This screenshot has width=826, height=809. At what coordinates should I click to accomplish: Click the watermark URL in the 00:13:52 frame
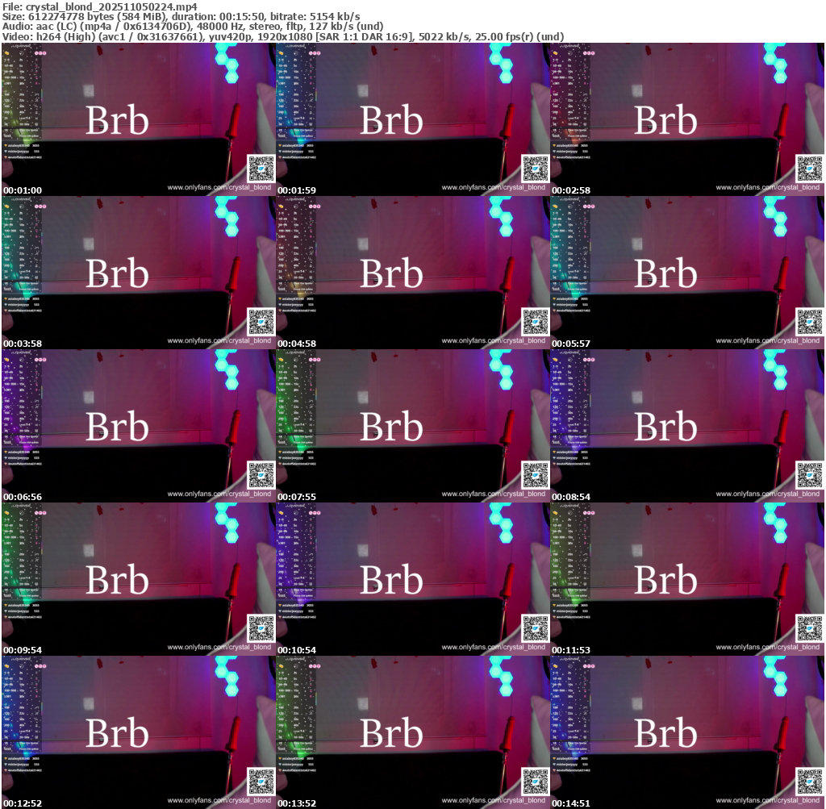coord(493,800)
